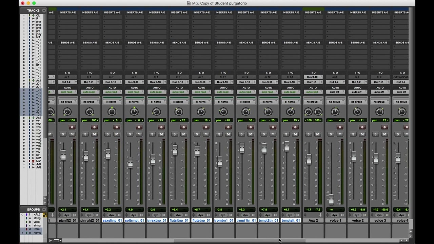Viewport: 434px width, 244px height.
Task: Click the pan knob on saxsltnp_01
Action: 112,111
